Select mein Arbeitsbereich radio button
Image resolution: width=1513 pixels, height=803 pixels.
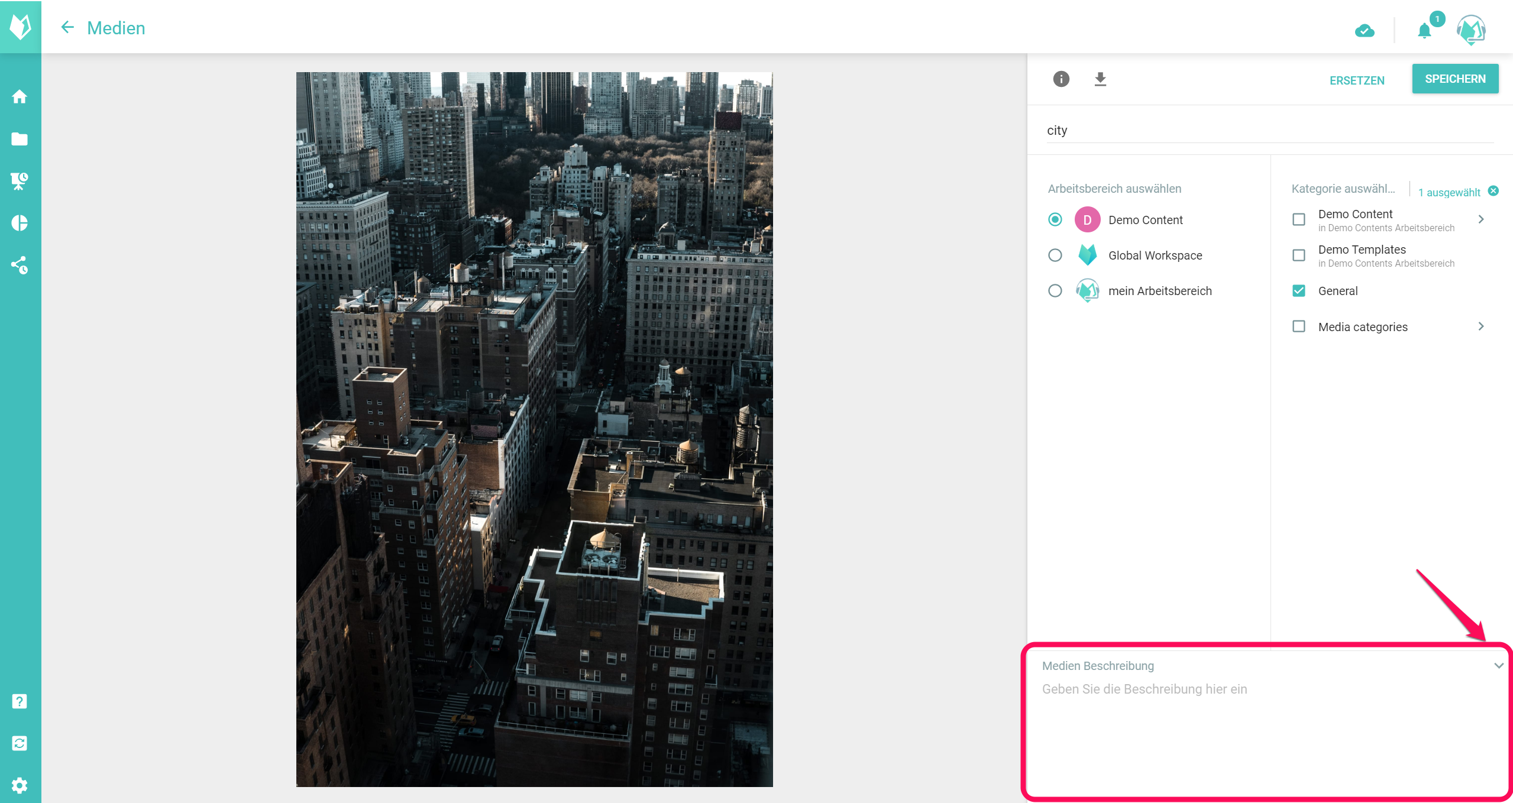tap(1055, 291)
